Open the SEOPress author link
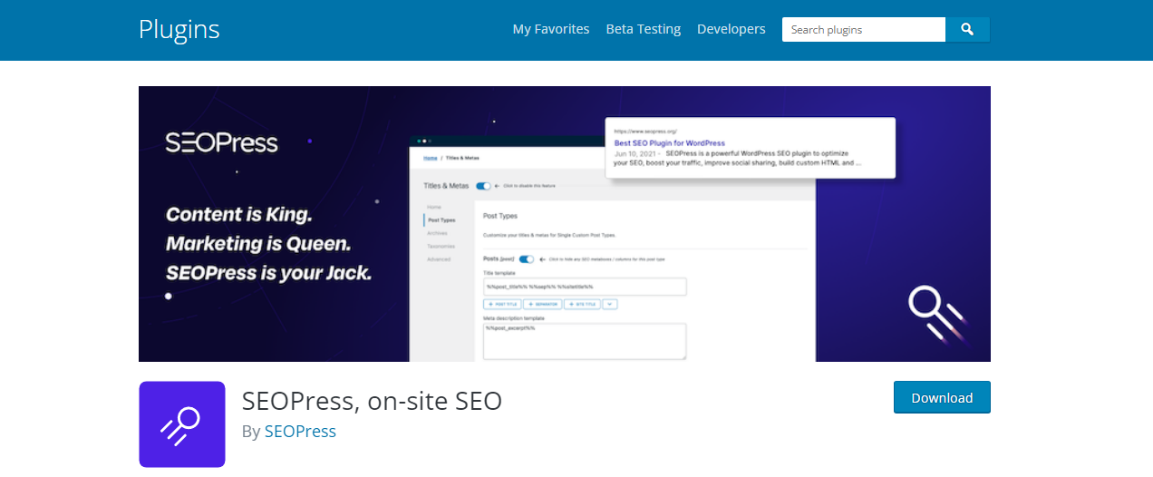1153x477 pixels. [300, 431]
